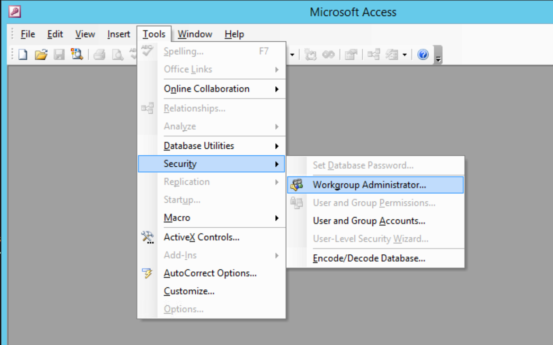
Task: Select User-Level Security Wizard item
Action: (x=375, y=239)
